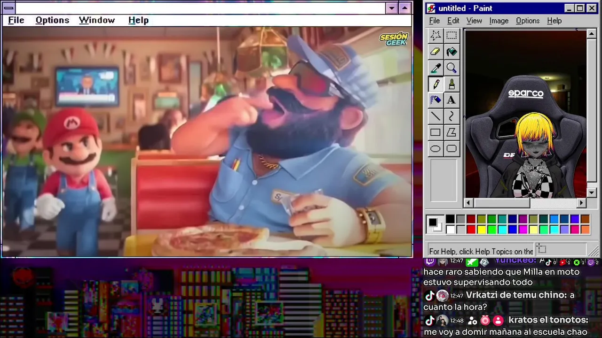The height and width of the screenshot is (338, 602).
Task: Open the Image menu in Paint
Action: (x=499, y=21)
